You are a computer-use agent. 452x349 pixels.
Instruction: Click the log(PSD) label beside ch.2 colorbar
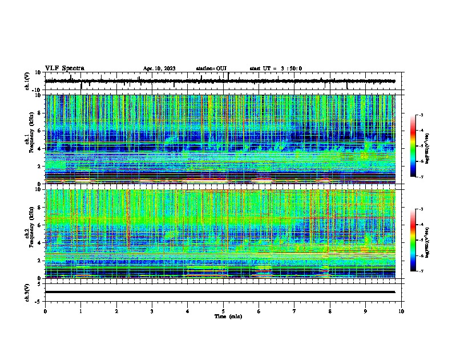[427, 243]
